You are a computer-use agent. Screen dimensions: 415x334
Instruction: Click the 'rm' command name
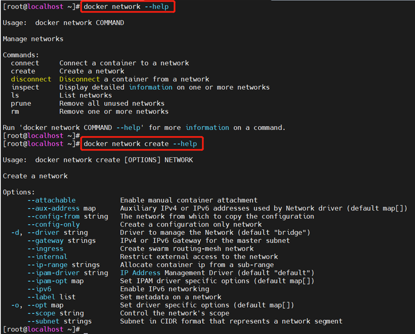[x=15, y=112]
